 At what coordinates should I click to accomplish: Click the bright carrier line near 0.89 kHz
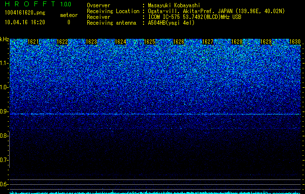(155, 114)
